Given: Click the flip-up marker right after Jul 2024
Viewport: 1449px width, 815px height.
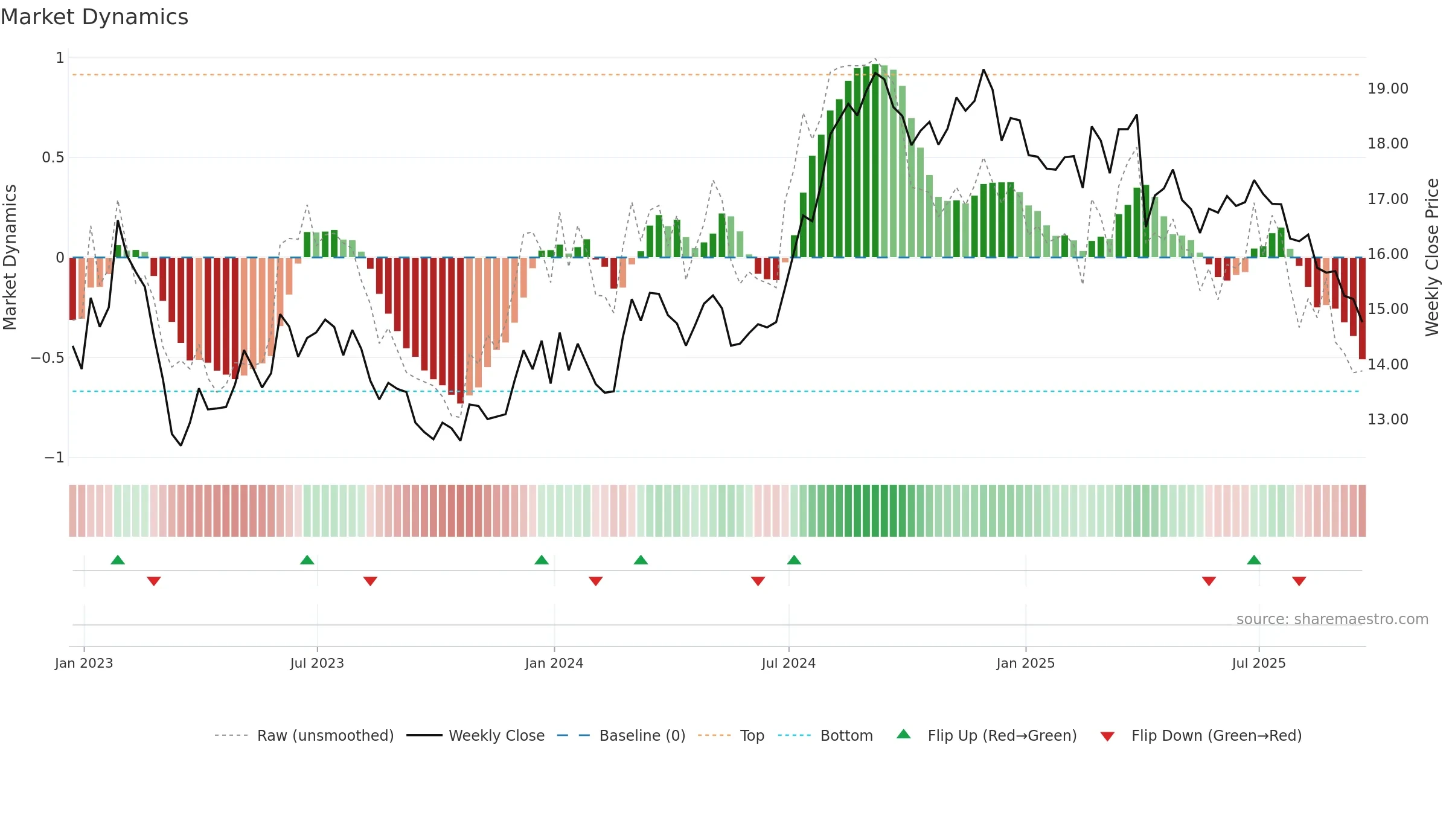Looking at the screenshot, I should point(794,560).
